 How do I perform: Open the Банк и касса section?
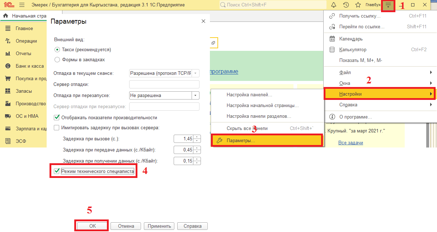[x=29, y=66]
